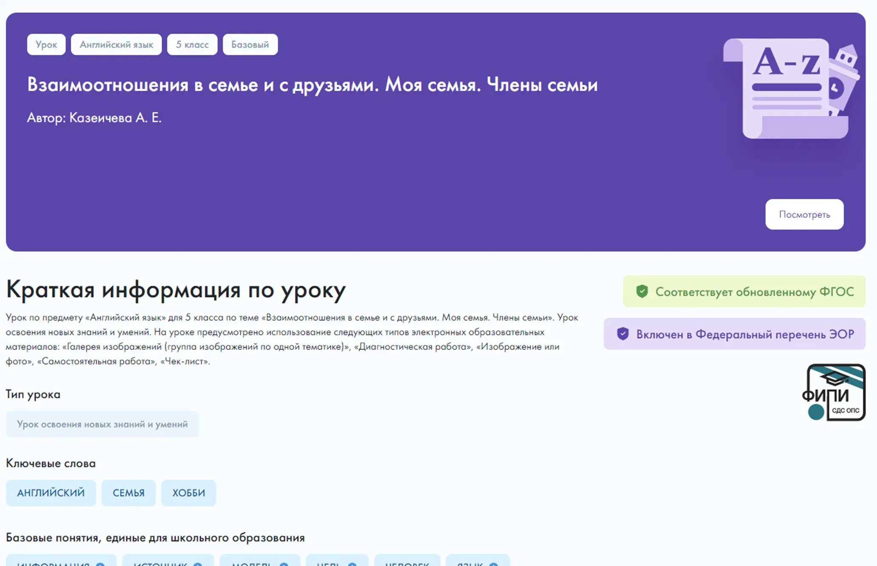Image resolution: width=877 pixels, height=566 pixels.
Task: Click info icon on МОДЕЛЬ chip
Action: pyautogui.click(x=284, y=564)
